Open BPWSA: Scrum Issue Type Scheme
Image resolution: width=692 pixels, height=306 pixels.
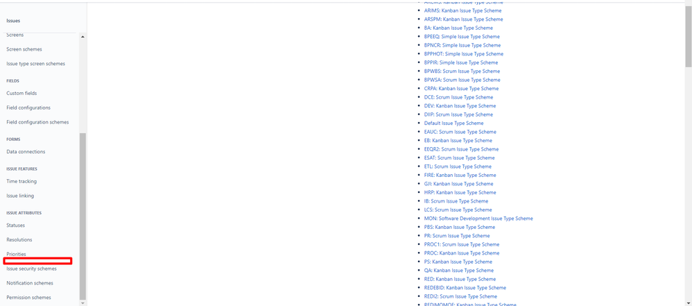462,80
